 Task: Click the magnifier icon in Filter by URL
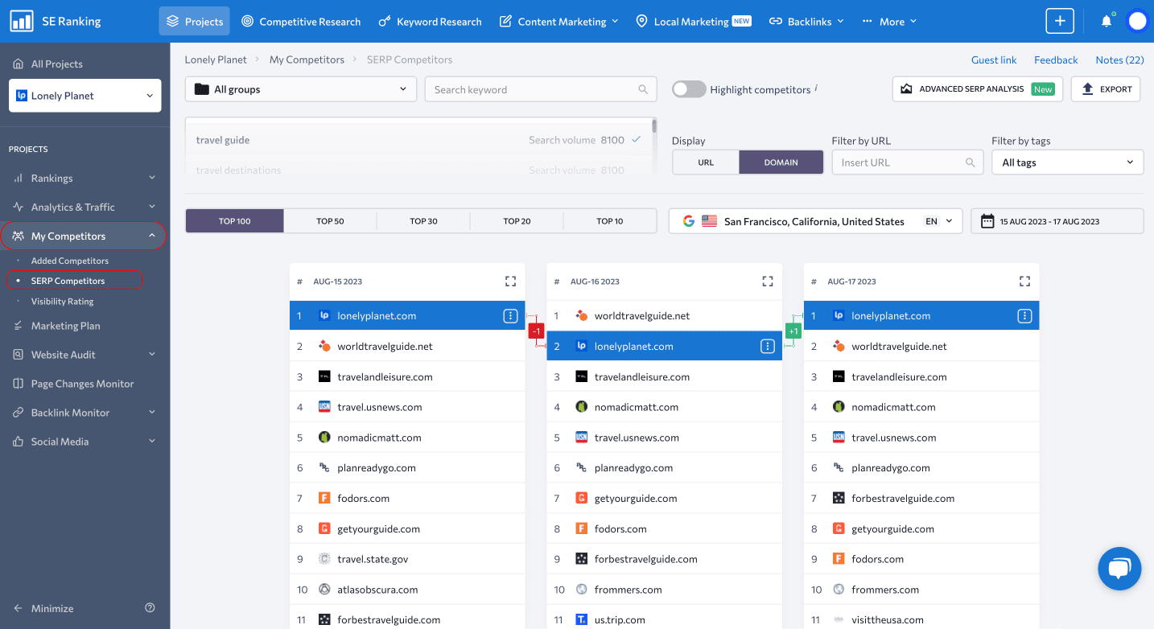[x=971, y=162]
